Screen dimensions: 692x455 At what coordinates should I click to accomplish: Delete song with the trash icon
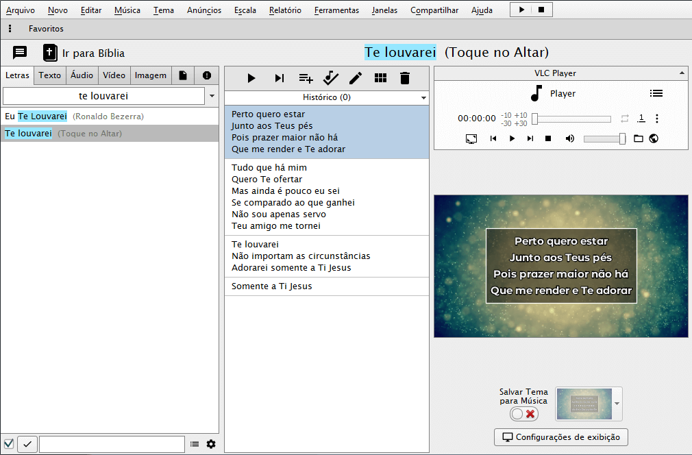[405, 78]
